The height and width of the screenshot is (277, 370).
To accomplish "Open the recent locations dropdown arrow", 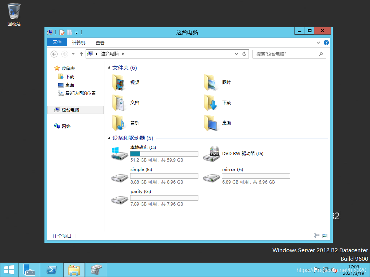I will point(73,54).
